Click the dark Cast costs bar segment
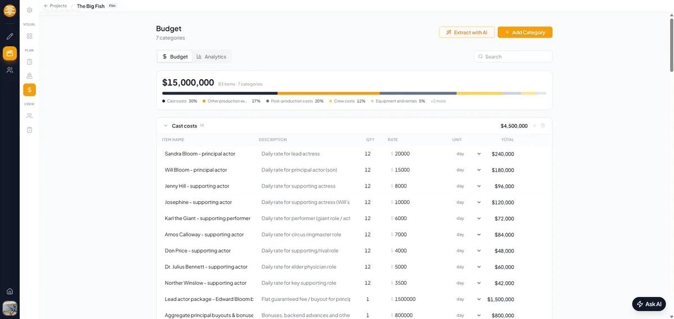This screenshot has height=319, width=674. 220,93
